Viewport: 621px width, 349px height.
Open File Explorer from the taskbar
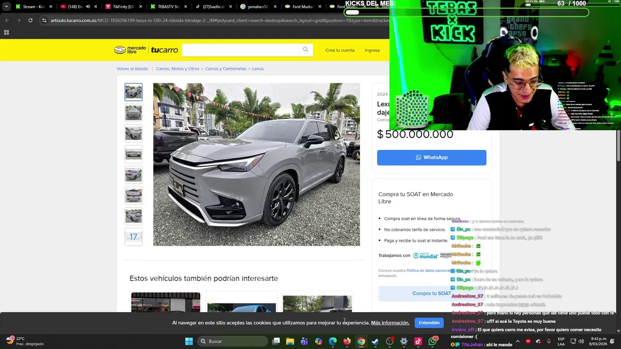(x=290, y=341)
